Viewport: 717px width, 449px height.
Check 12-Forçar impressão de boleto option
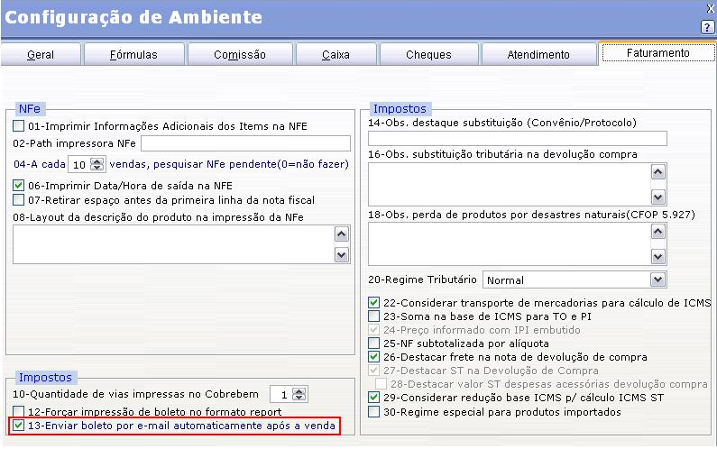point(19,412)
